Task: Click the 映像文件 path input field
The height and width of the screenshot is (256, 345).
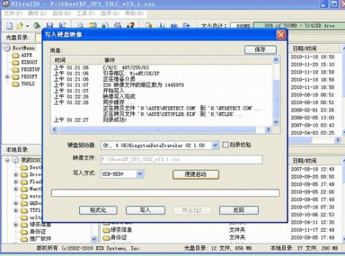Action: [181, 160]
